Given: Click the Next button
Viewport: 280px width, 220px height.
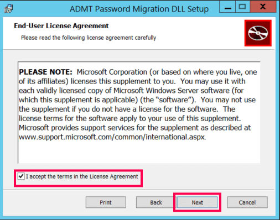Looking at the screenshot, I should [197, 202].
